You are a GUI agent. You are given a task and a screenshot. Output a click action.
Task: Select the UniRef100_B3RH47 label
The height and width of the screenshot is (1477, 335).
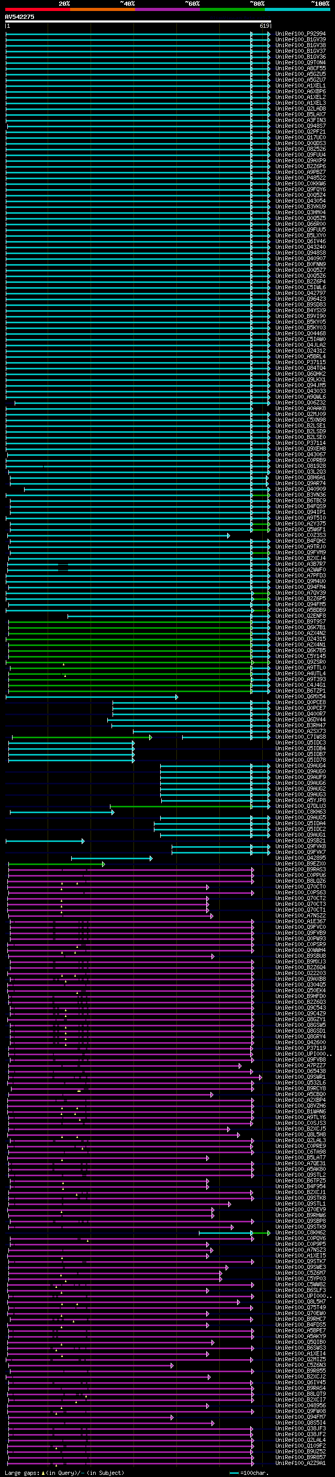300,725
